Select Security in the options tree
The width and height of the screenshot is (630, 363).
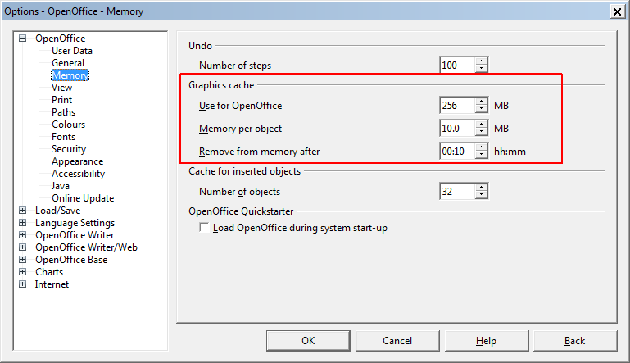click(68, 149)
